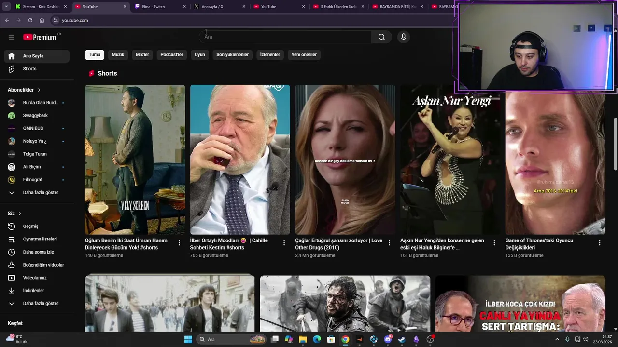618x347 pixels.
Task: Open Videolarınız
Action: point(37,278)
